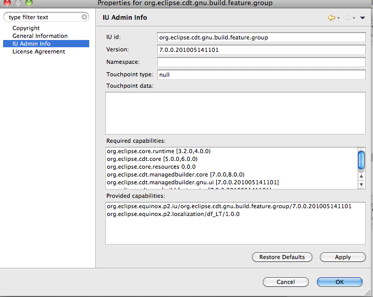Image resolution: width=373 pixels, height=297 pixels.
Task: Select IU Admin Info page
Action: click(46, 44)
